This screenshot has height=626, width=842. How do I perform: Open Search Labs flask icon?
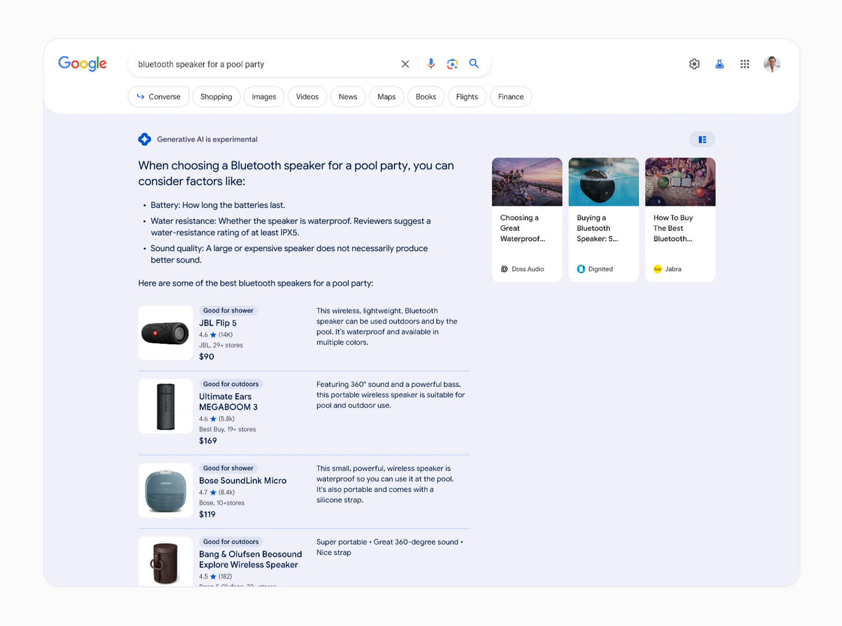(x=719, y=64)
